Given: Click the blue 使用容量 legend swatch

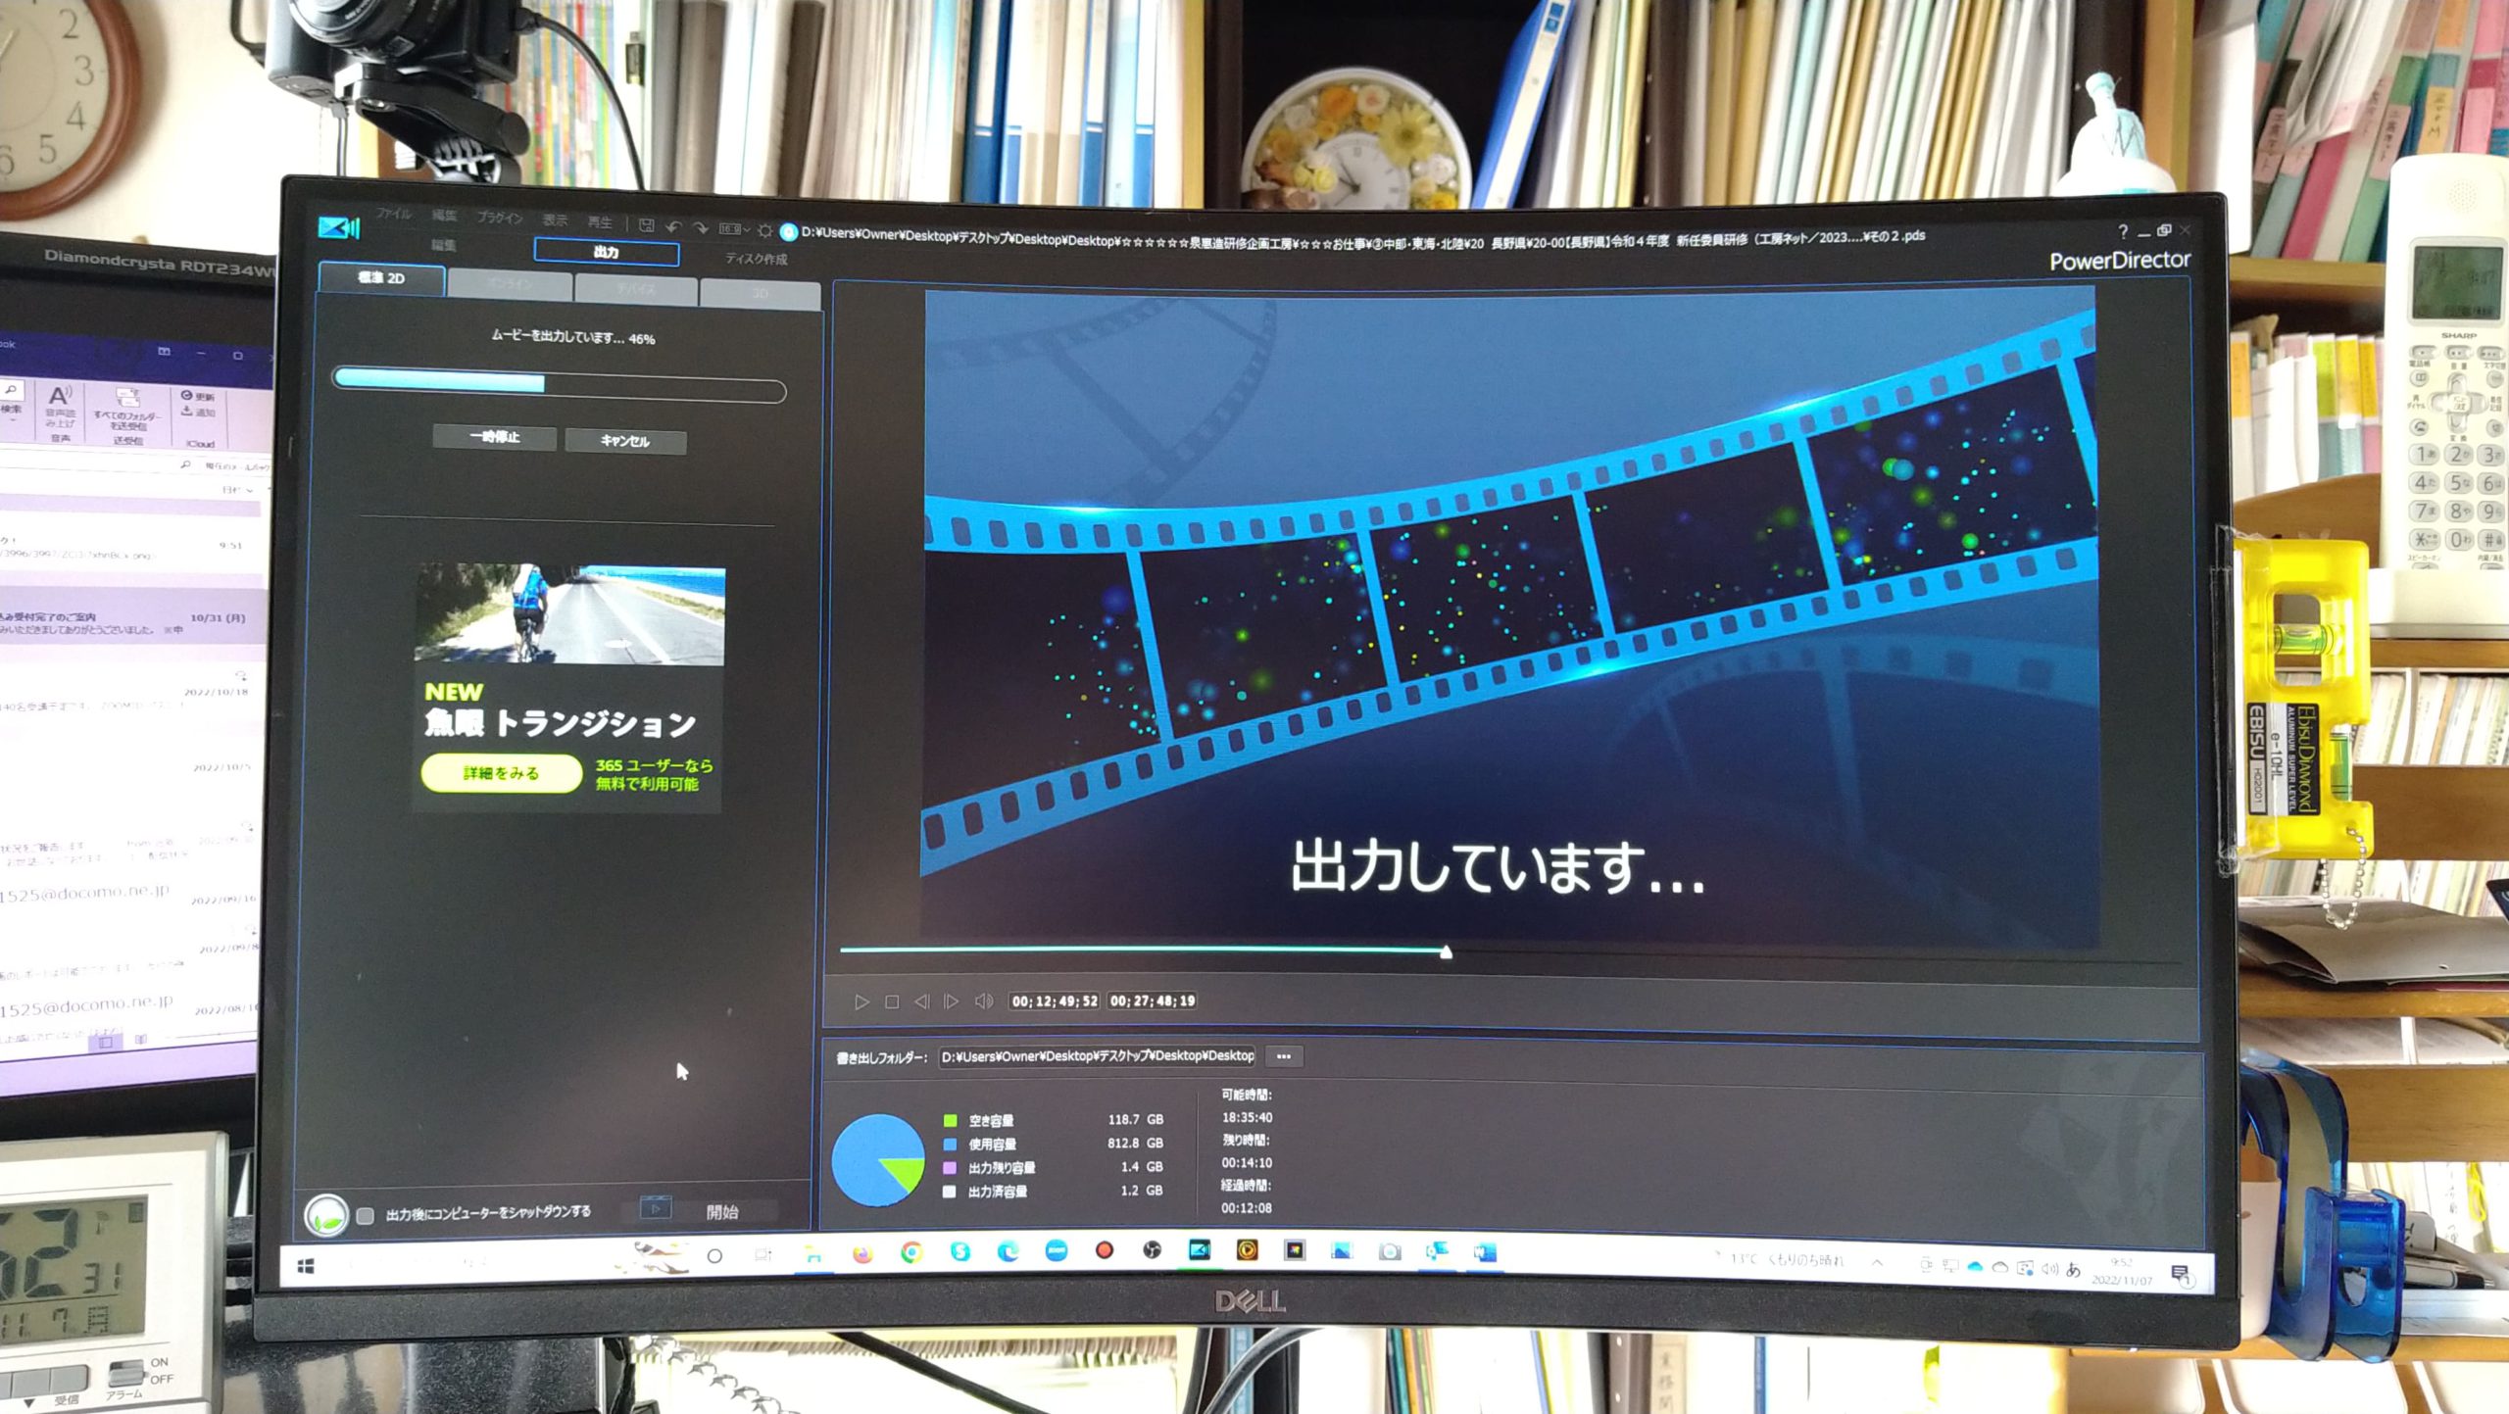Looking at the screenshot, I should click(x=950, y=1144).
